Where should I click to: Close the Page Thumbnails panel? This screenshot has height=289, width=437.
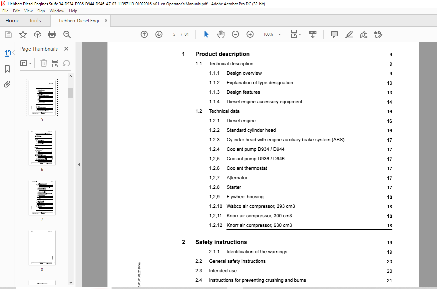[66, 49]
